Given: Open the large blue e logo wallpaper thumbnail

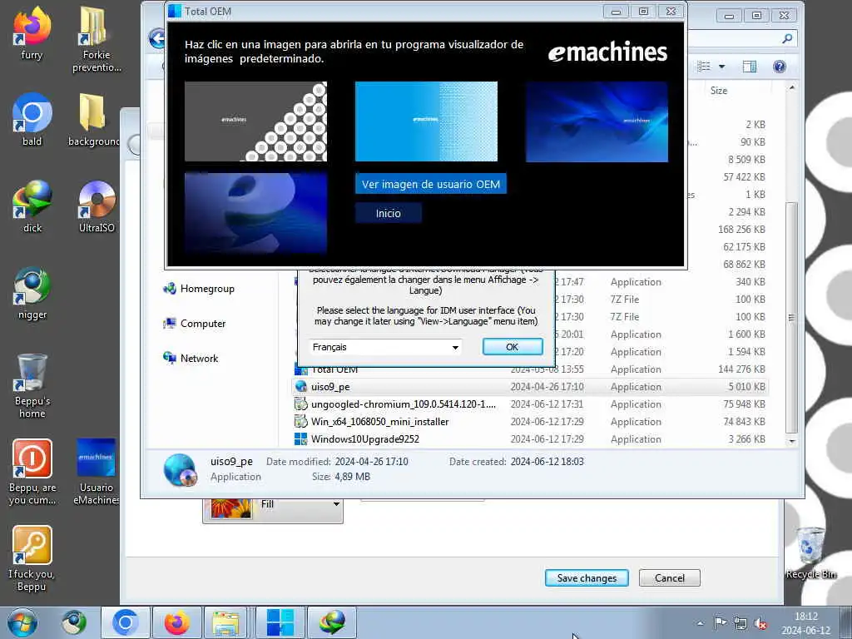Looking at the screenshot, I should point(256,213).
